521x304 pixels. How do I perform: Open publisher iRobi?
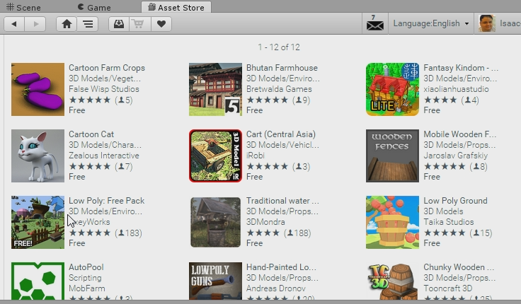(255, 156)
